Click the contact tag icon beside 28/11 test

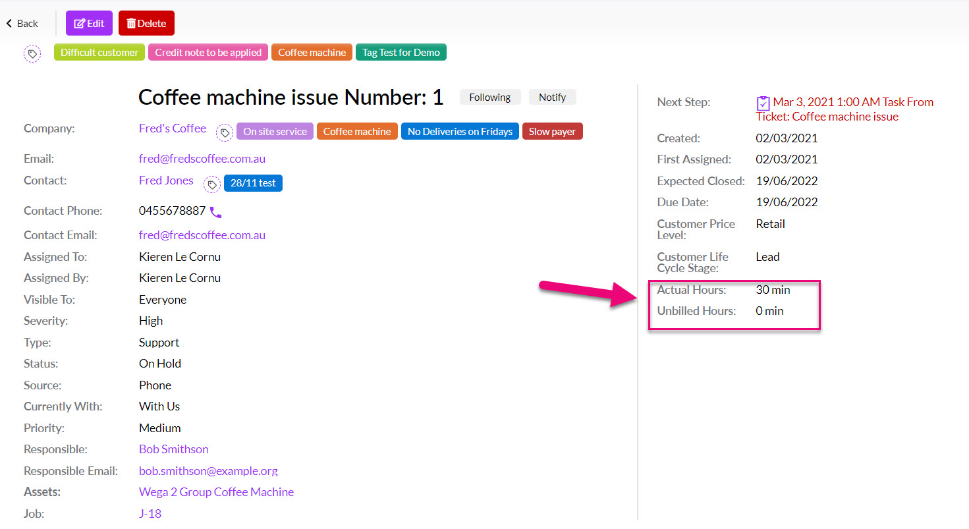tap(212, 185)
